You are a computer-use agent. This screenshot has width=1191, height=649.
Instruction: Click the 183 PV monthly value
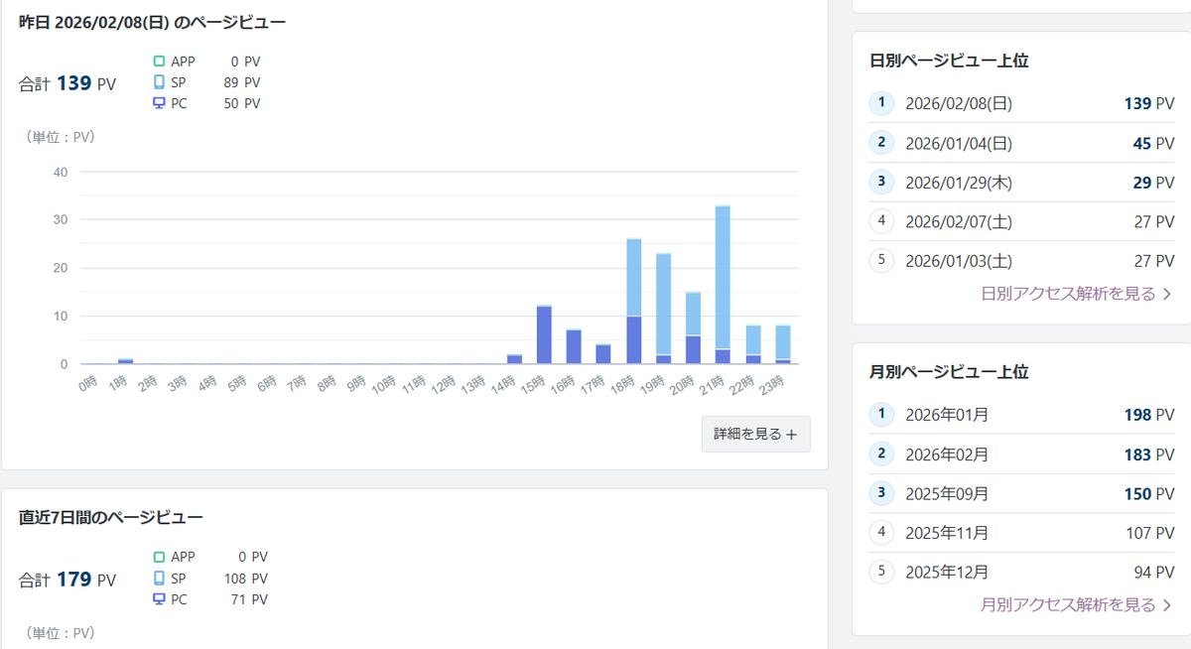click(1149, 454)
